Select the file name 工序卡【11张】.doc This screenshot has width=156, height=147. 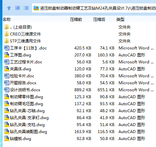(29, 48)
